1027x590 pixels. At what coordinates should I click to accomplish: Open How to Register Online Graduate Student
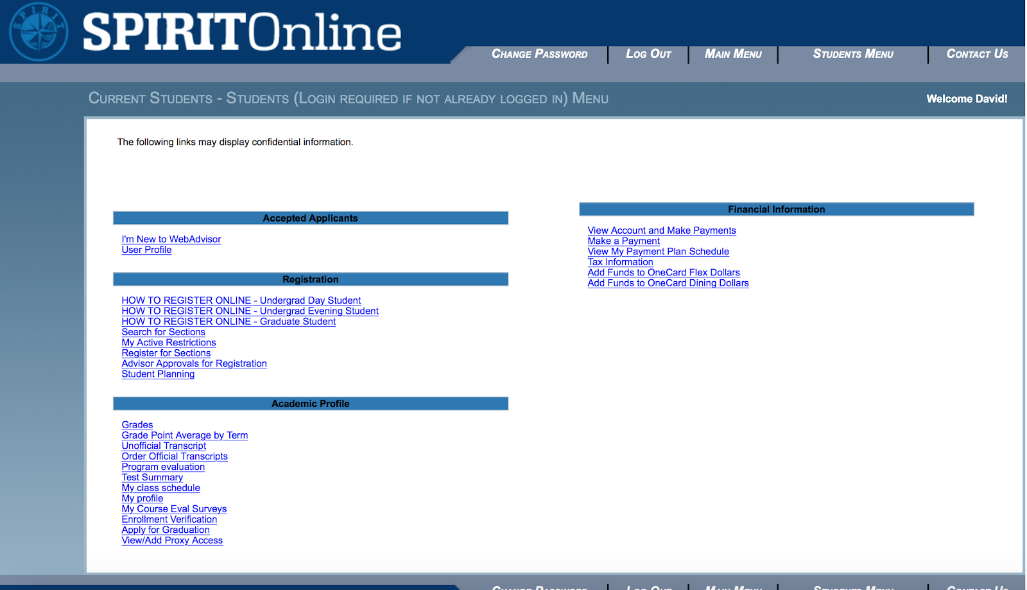tap(229, 322)
